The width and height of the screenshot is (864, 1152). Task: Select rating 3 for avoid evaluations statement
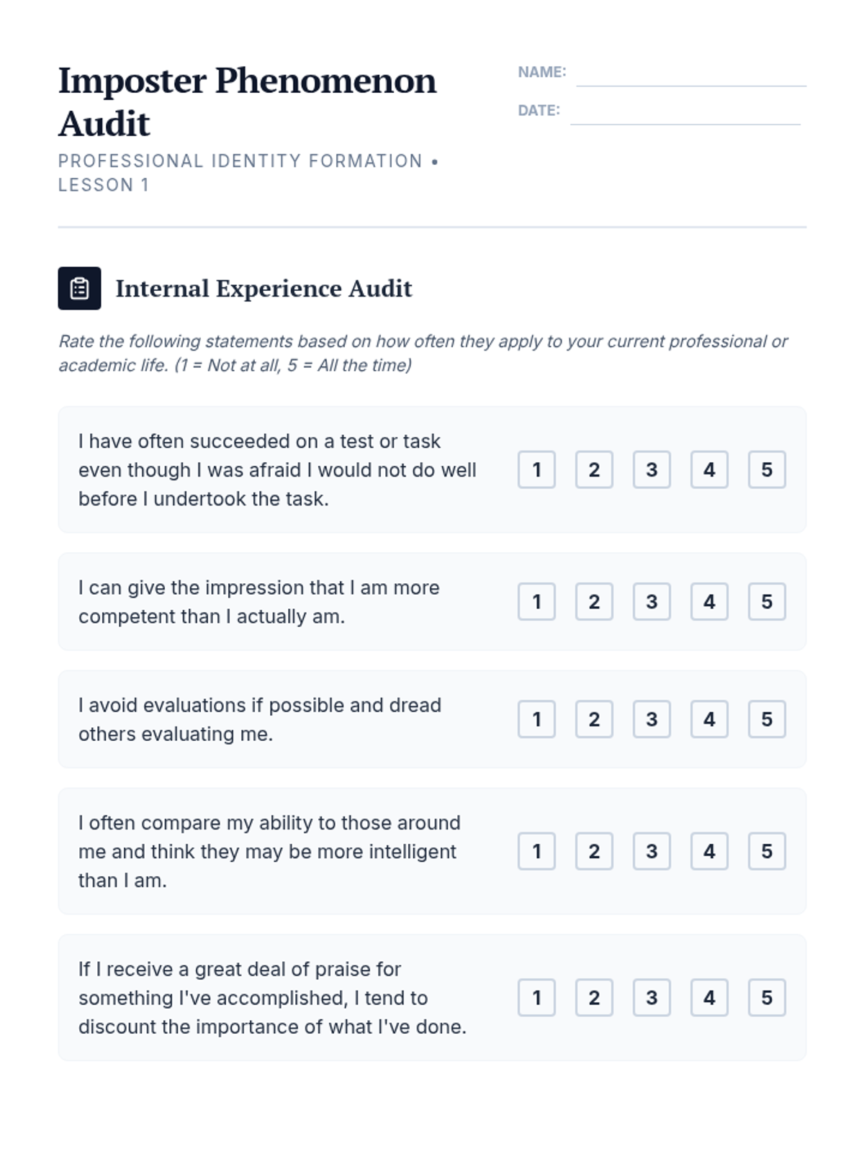coord(652,719)
